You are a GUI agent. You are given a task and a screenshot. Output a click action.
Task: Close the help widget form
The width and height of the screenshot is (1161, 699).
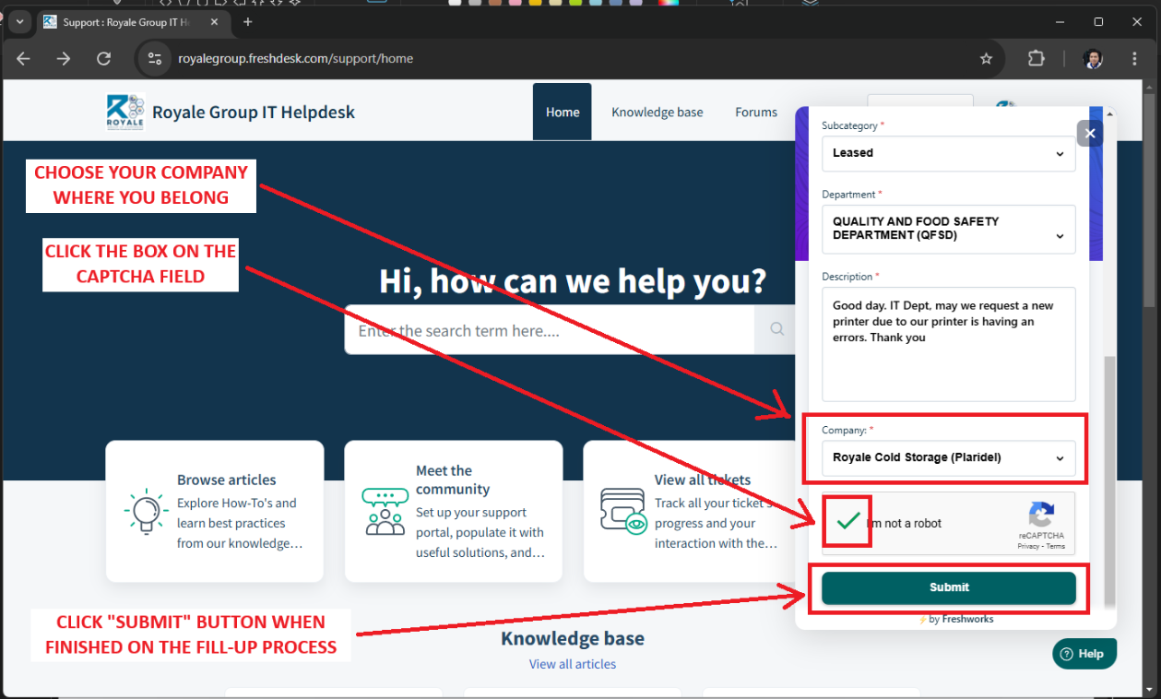[x=1090, y=134]
